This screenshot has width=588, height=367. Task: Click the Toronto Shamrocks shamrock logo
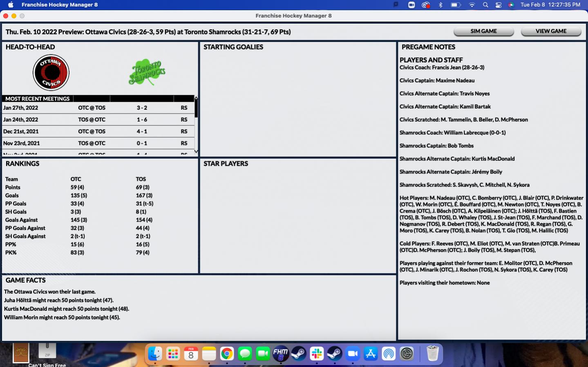[147, 72]
